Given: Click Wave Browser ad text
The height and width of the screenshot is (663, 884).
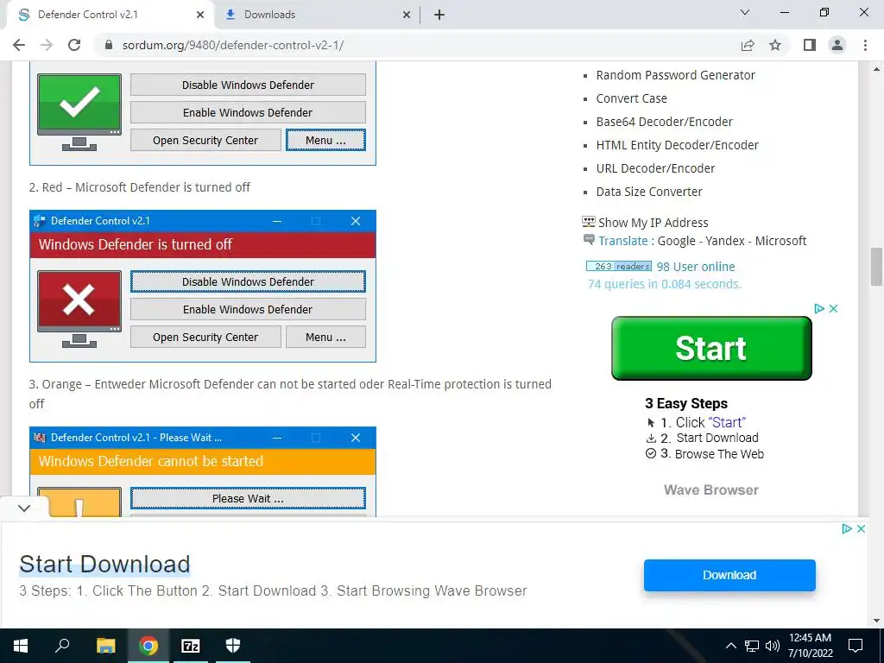Looking at the screenshot, I should coord(711,490).
